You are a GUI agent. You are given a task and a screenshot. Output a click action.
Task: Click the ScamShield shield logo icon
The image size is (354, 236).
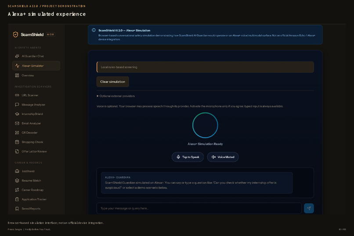pyautogui.click(x=15, y=34)
